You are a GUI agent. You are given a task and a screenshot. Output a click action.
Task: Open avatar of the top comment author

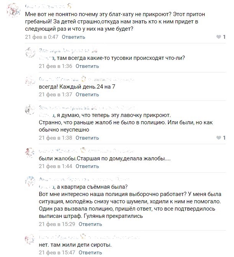(x=13, y=10)
